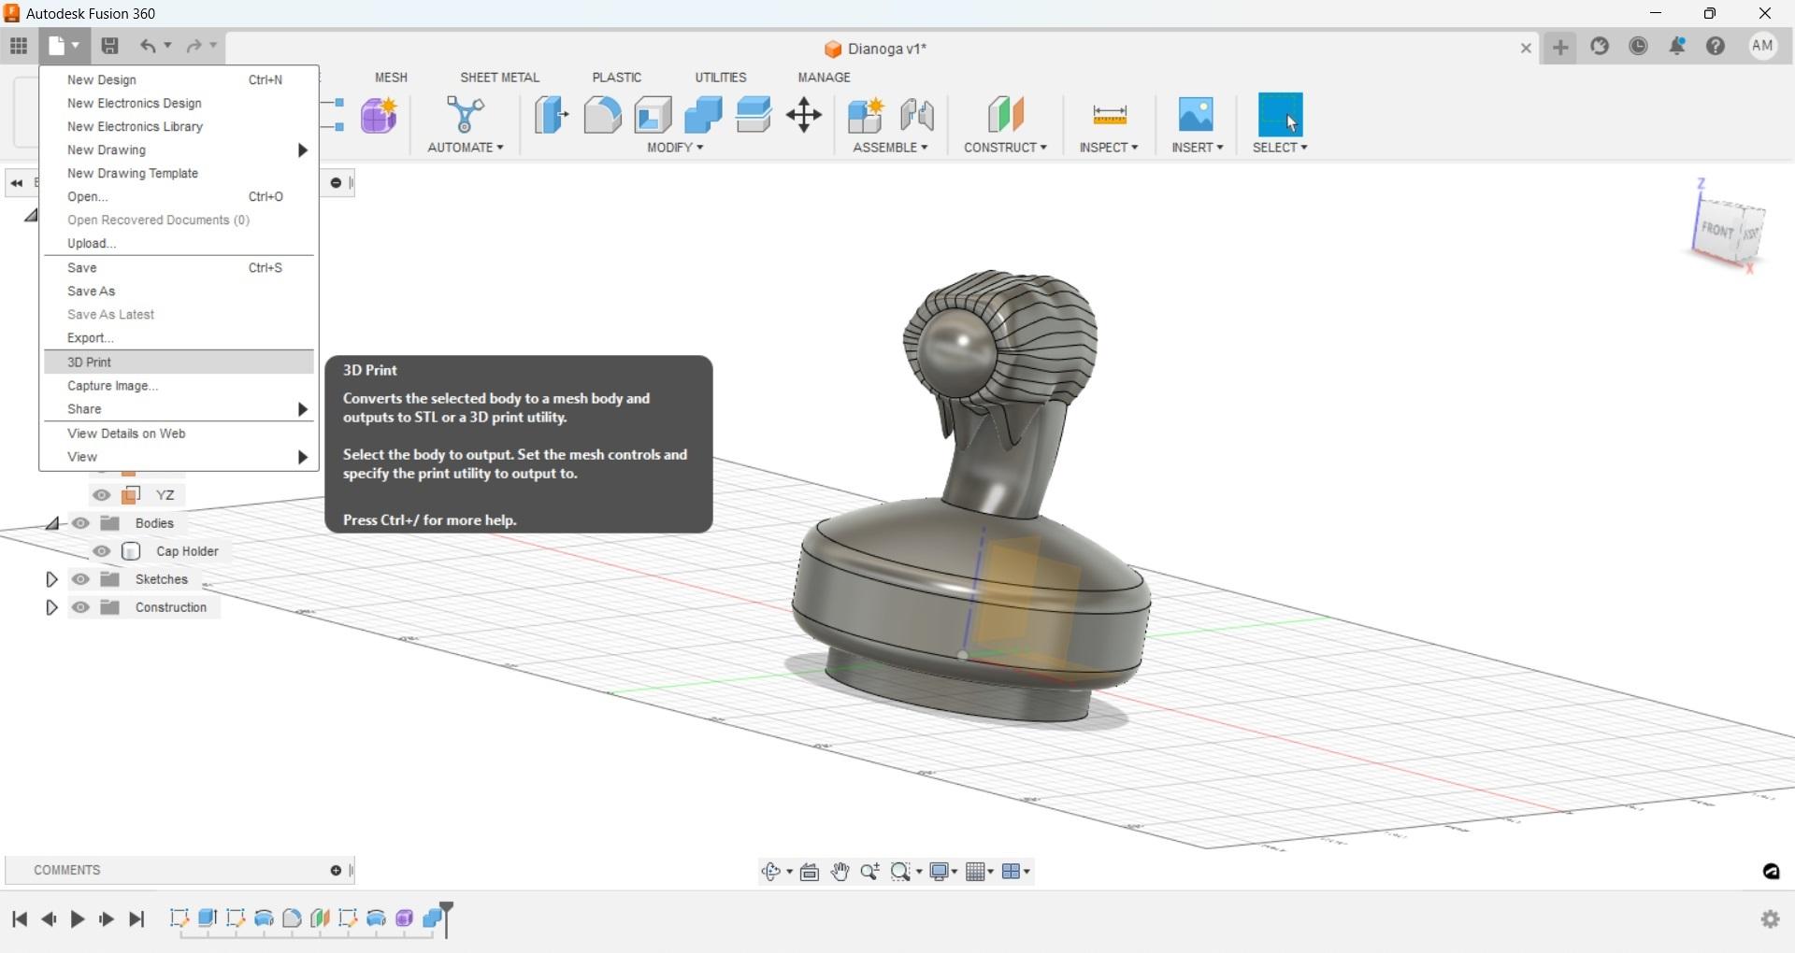Screen dimensions: 1795x953
Task: Choose Save As from the File menu
Action: pos(179,292)
